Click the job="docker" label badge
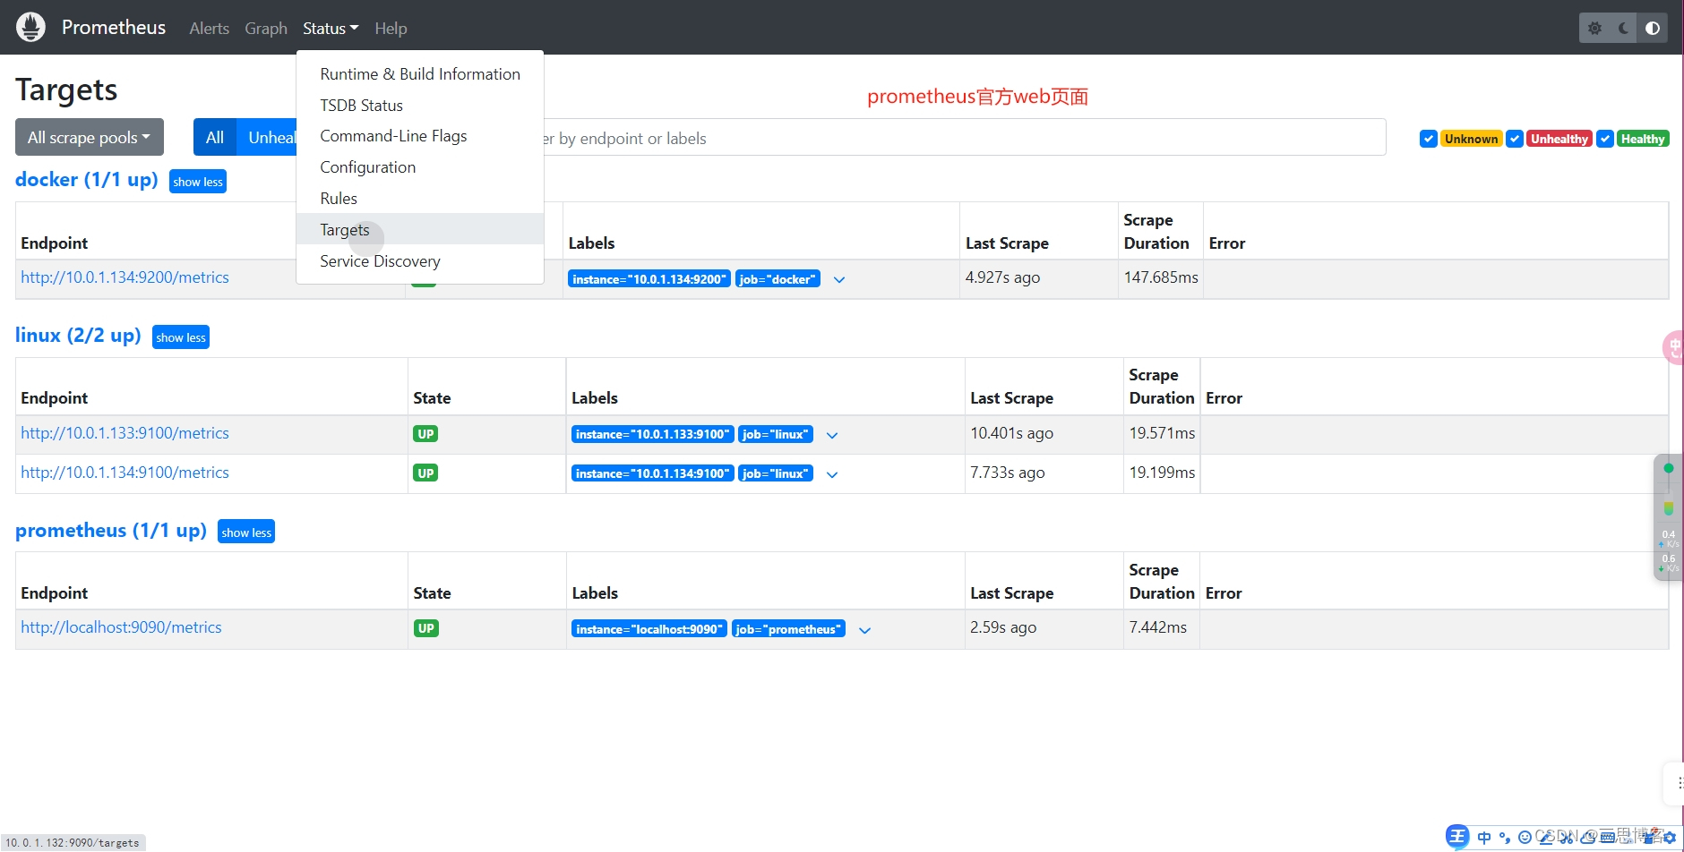The width and height of the screenshot is (1684, 852). tap(778, 279)
